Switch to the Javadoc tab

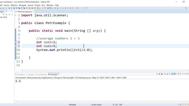click(30, 74)
